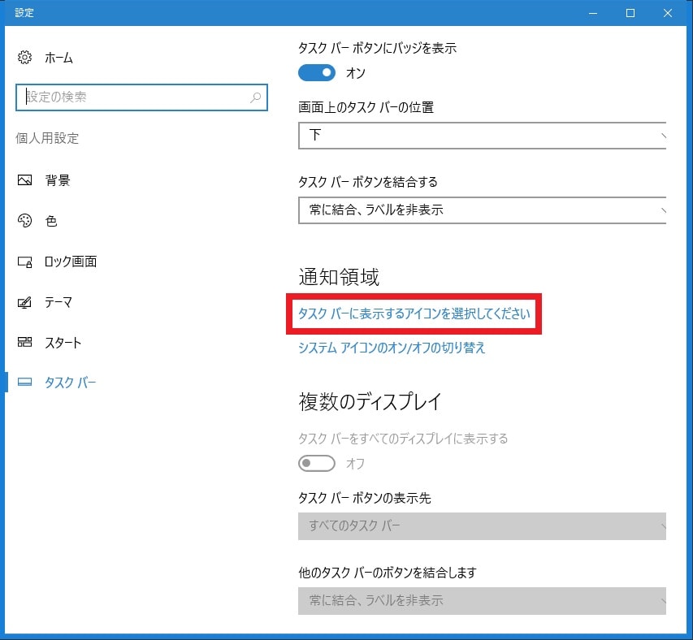Click the 色 palette icon
Screen dimensions: 693x640
tap(24, 221)
